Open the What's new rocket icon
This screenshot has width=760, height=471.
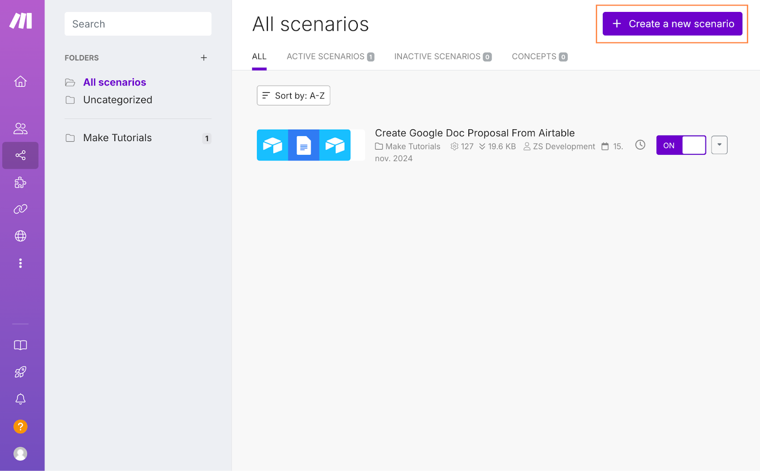20,372
